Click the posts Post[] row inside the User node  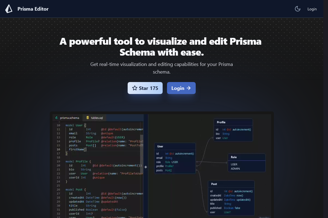click(164, 170)
